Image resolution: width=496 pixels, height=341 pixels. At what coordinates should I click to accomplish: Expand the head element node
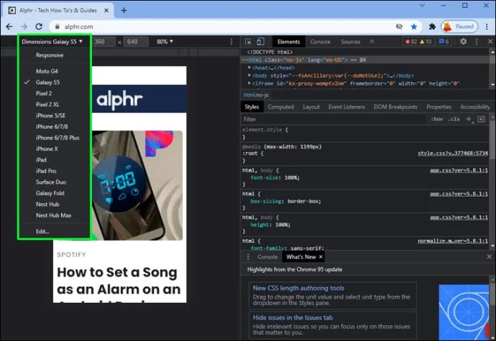click(249, 67)
